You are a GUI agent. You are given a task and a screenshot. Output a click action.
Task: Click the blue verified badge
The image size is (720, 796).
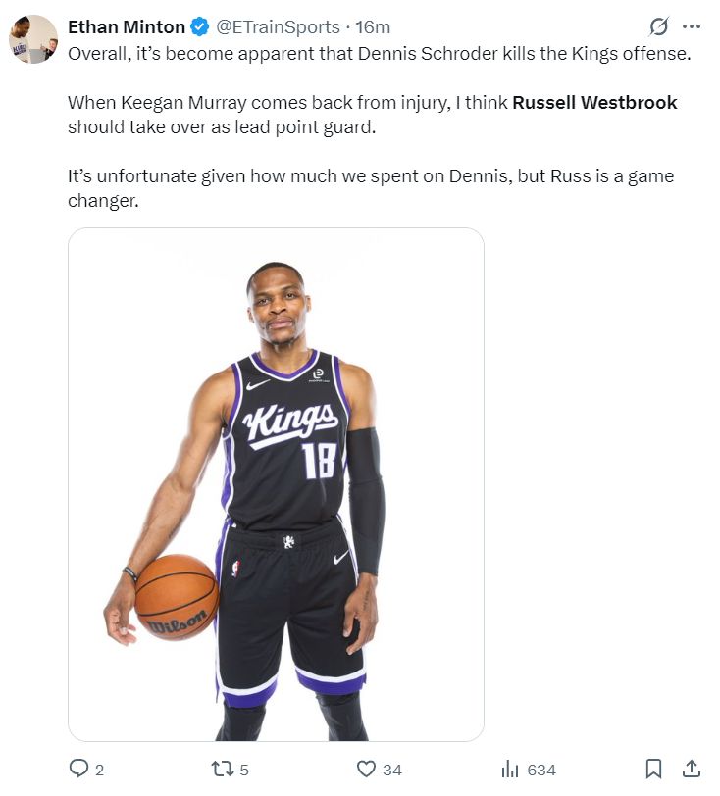200,26
